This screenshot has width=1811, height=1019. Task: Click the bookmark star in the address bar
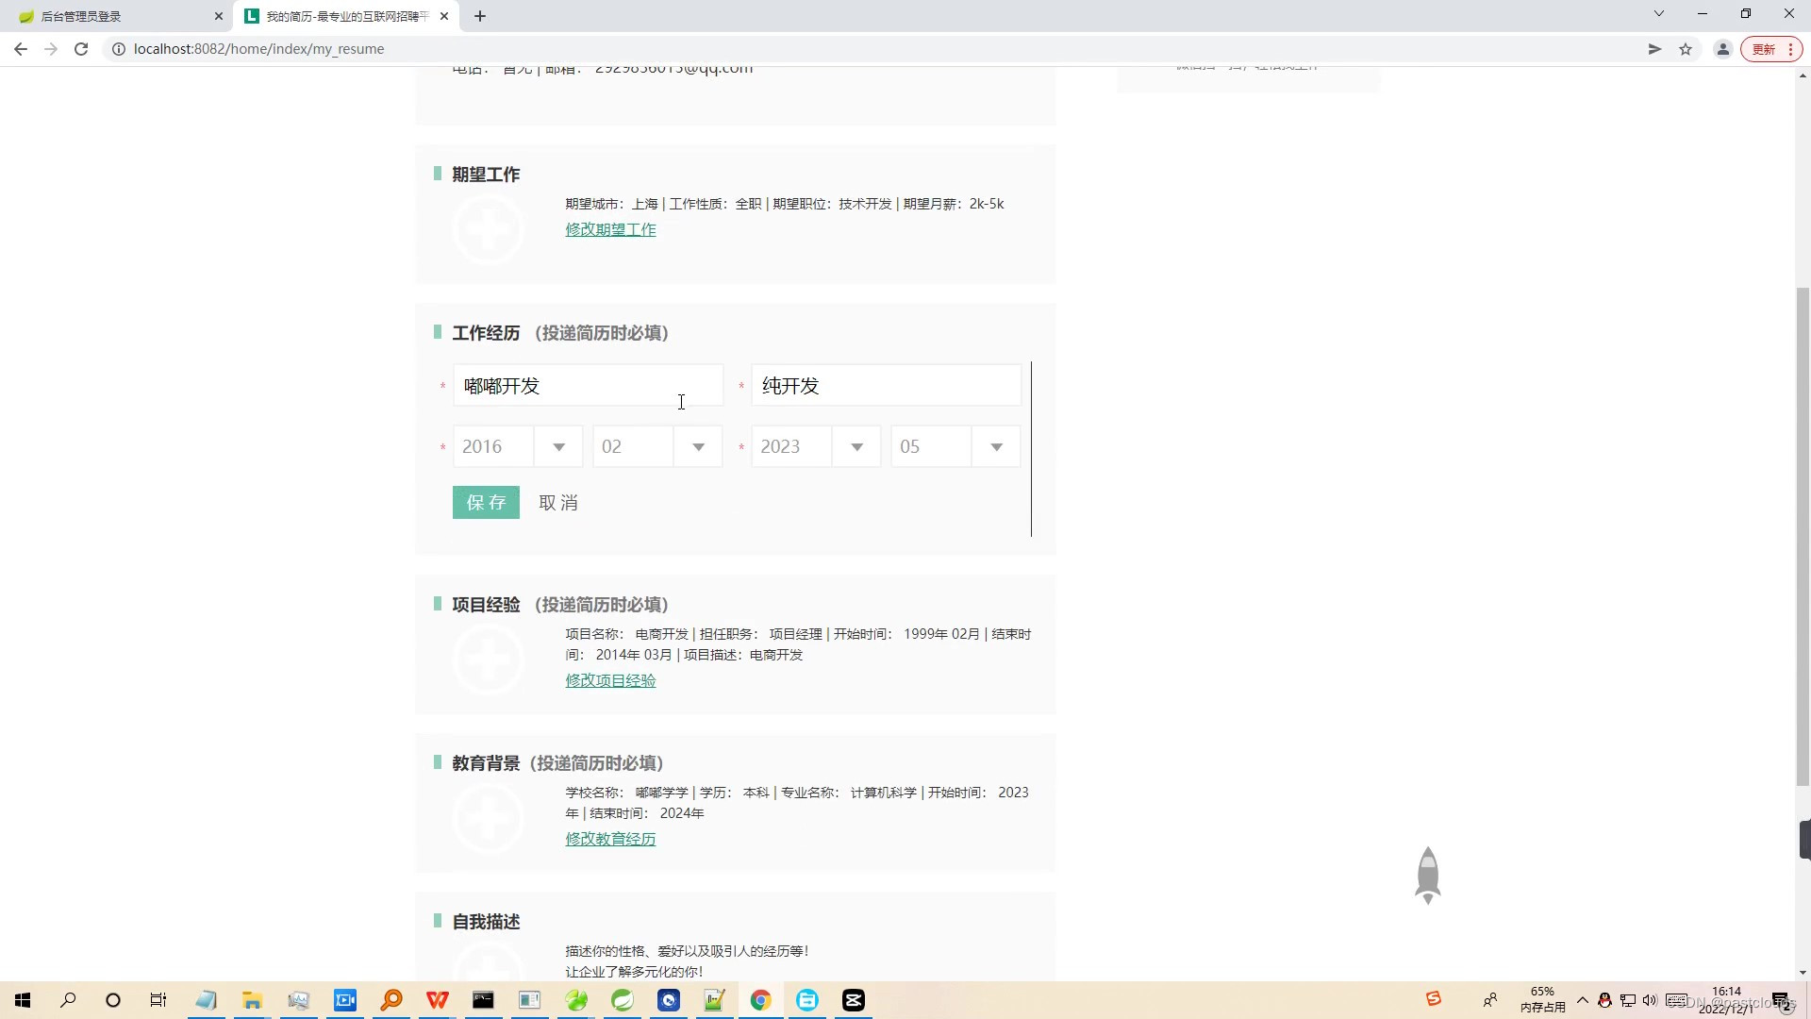(x=1685, y=48)
